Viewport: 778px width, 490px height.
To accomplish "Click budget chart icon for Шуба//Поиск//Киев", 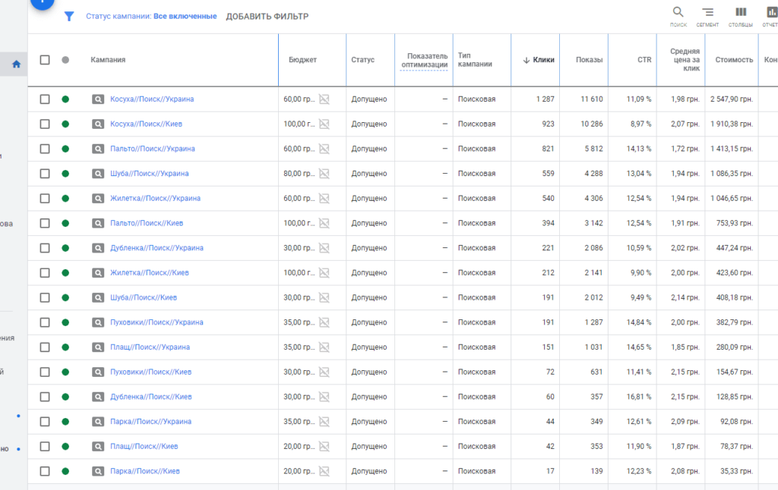I will (x=324, y=297).
